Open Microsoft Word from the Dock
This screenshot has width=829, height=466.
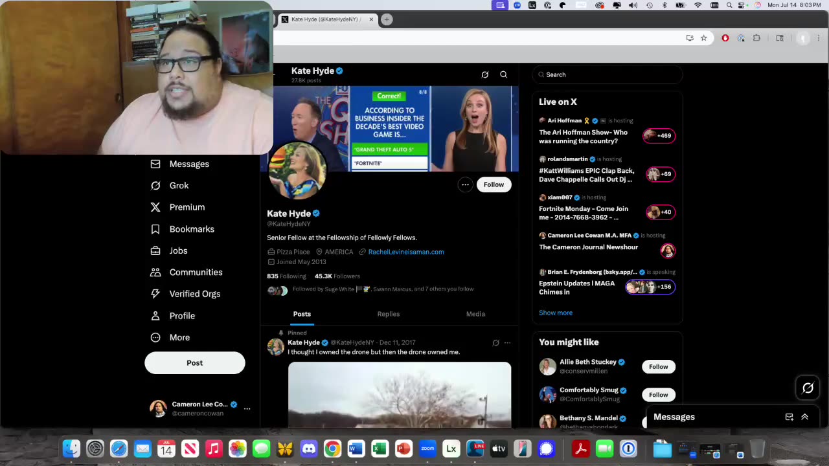pyautogui.click(x=356, y=449)
